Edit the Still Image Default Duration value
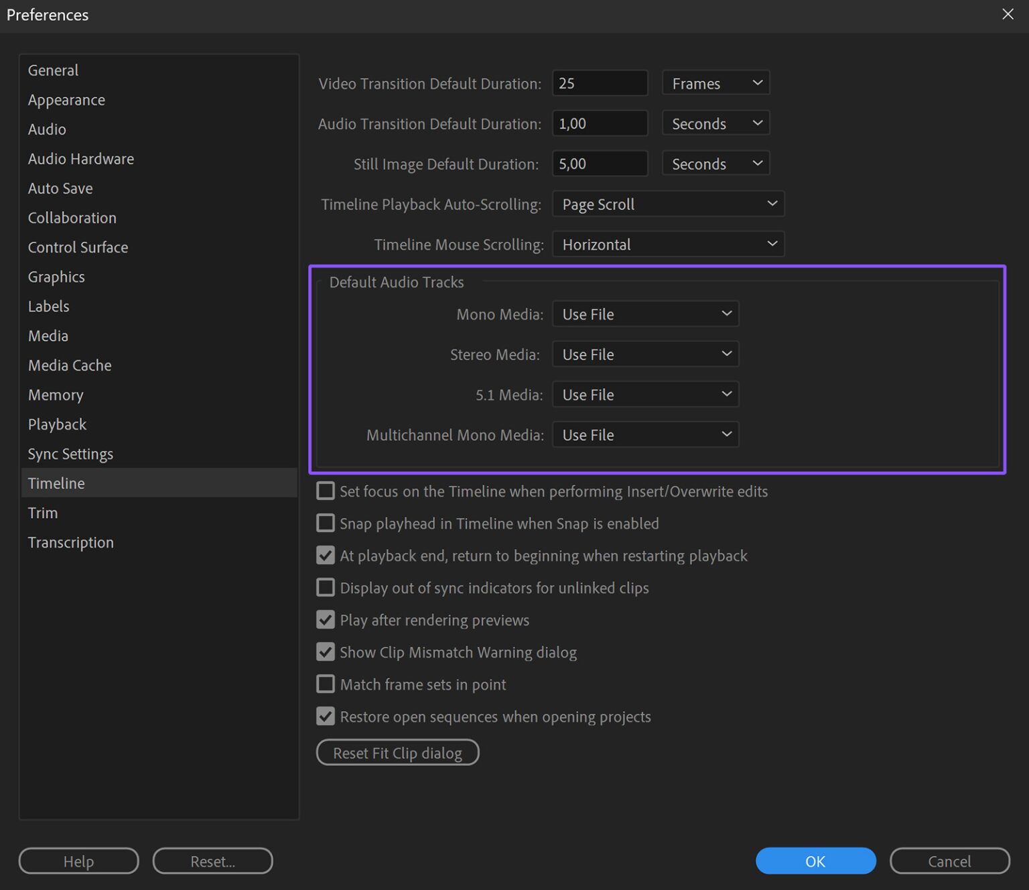The height and width of the screenshot is (890, 1029). 600,163
